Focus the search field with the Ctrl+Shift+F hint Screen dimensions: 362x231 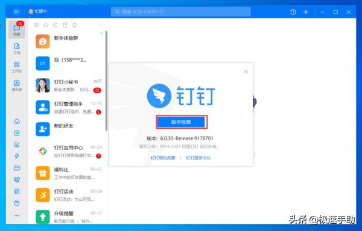point(181,11)
